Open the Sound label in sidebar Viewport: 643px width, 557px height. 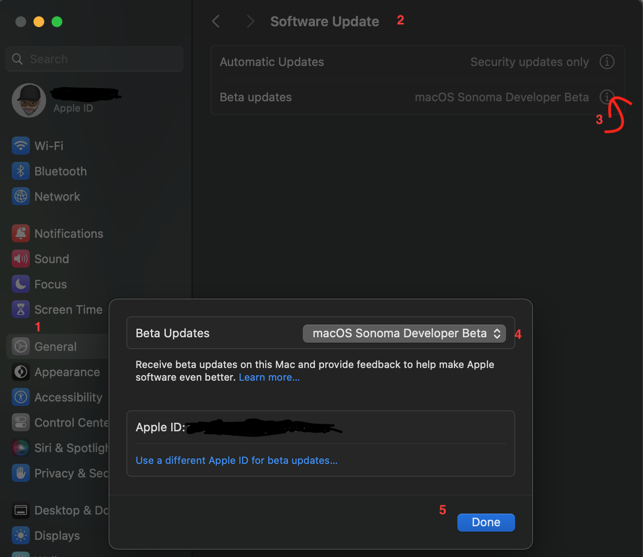tap(52, 259)
